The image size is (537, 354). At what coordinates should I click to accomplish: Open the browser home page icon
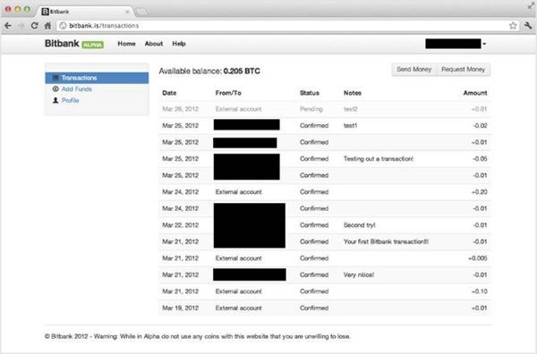(x=48, y=26)
